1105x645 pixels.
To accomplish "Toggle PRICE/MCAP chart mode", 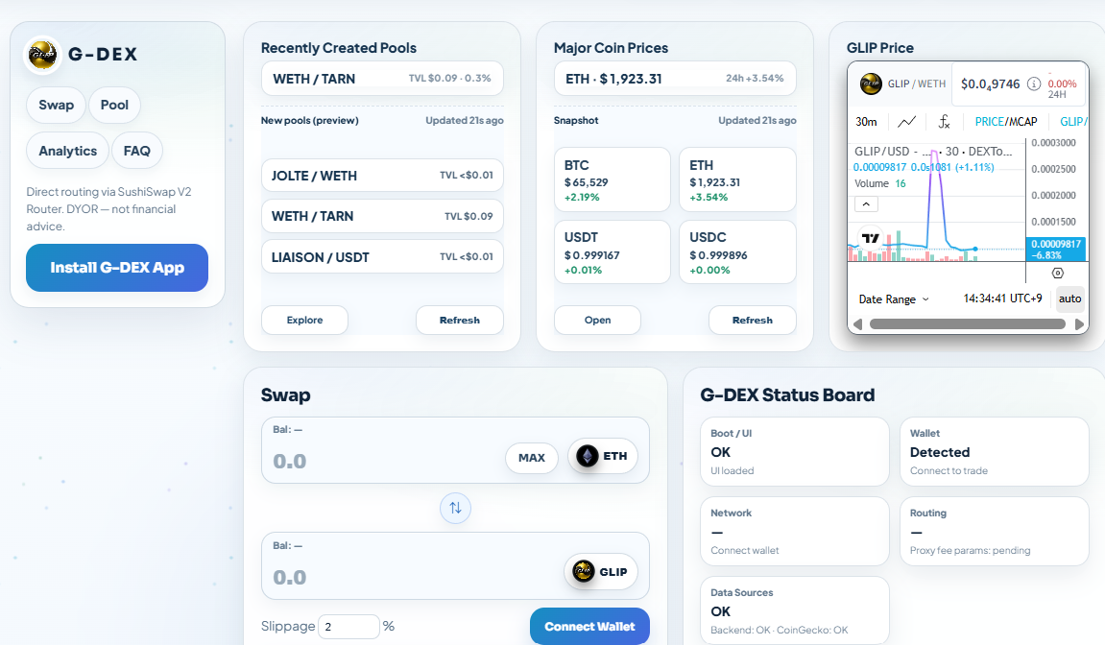I will tap(1005, 121).
